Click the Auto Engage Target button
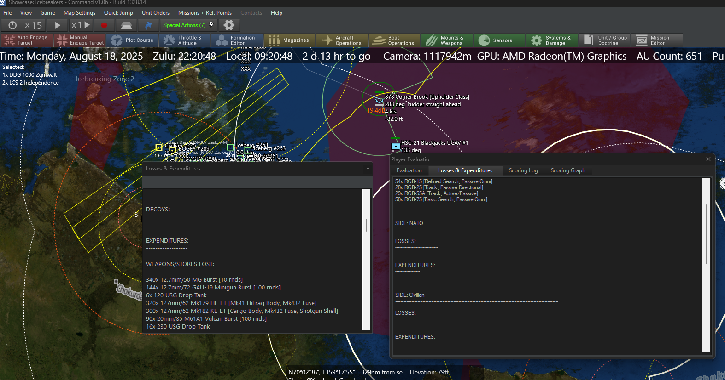 [27, 40]
